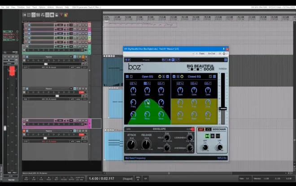Screen dimensions: 296x186
Task: Click the master volume fader handle
Action: click(x=5, y=128)
